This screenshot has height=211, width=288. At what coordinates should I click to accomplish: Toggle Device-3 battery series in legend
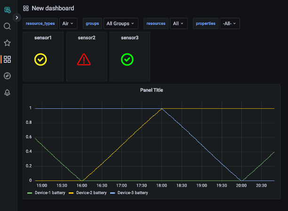[x=133, y=193]
